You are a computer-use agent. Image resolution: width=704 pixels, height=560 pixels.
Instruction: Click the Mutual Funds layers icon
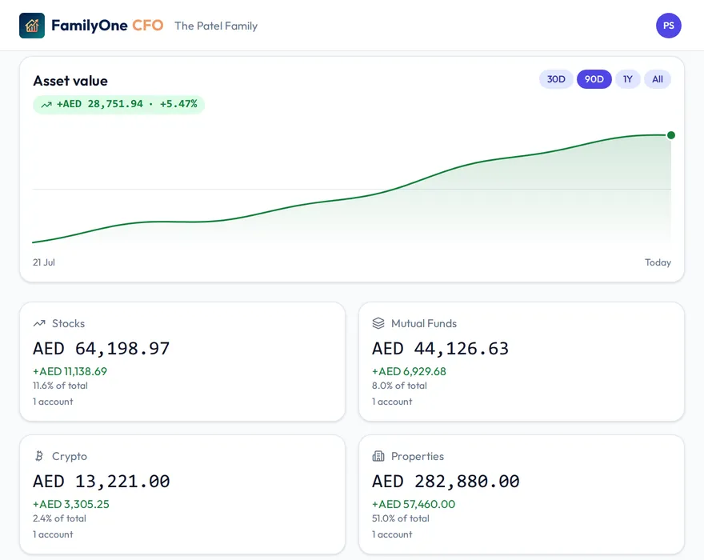378,323
